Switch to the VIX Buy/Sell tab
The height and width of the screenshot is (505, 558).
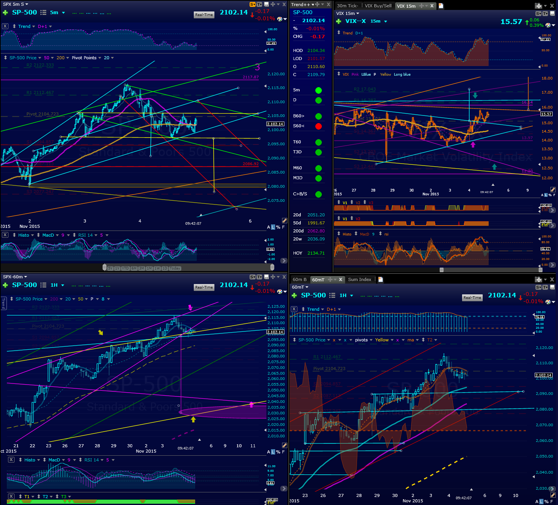[x=378, y=6]
